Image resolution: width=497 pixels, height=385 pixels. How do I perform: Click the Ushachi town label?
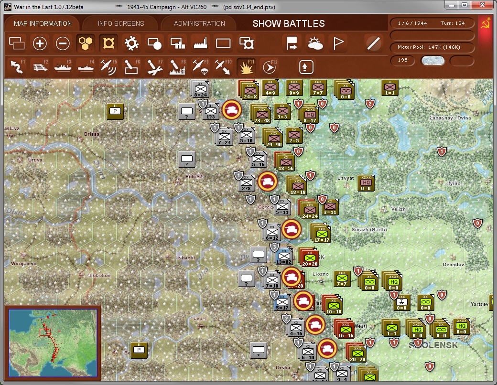(x=185, y=257)
